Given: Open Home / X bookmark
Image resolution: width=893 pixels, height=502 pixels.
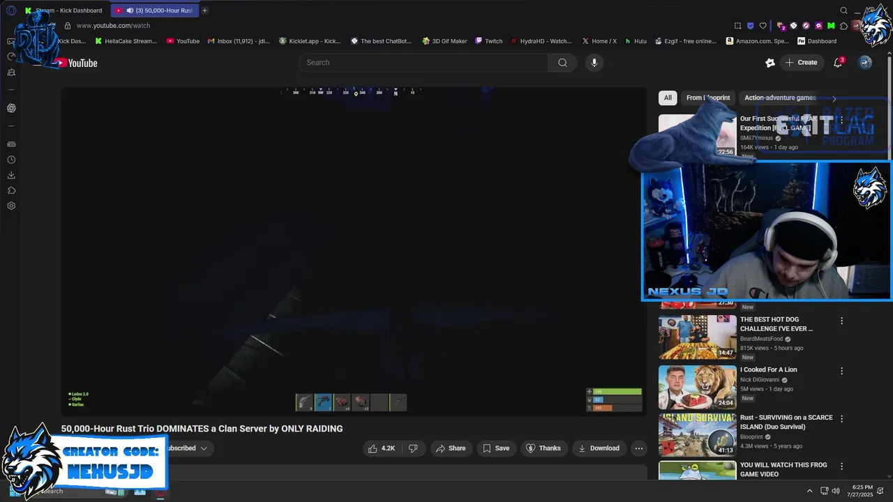Looking at the screenshot, I should pyautogui.click(x=599, y=41).
